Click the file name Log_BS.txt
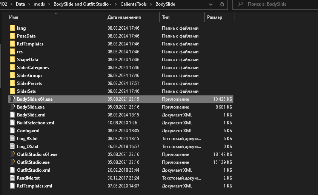 pyautogui.click(x=28, y=138)
